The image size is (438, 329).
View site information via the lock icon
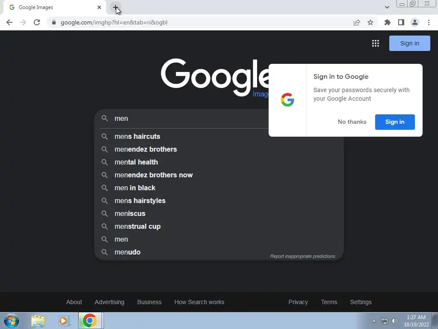point(54,22)
